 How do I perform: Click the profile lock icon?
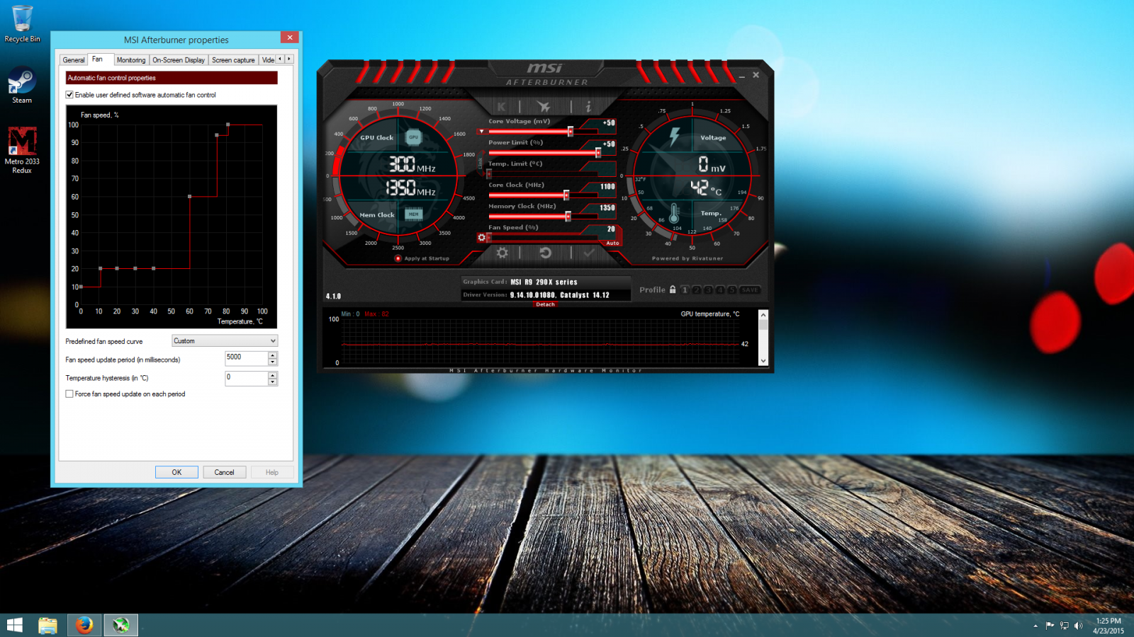673,289
